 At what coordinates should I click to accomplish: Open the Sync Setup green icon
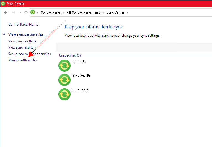pyautogui.click(x=64, y=94)
